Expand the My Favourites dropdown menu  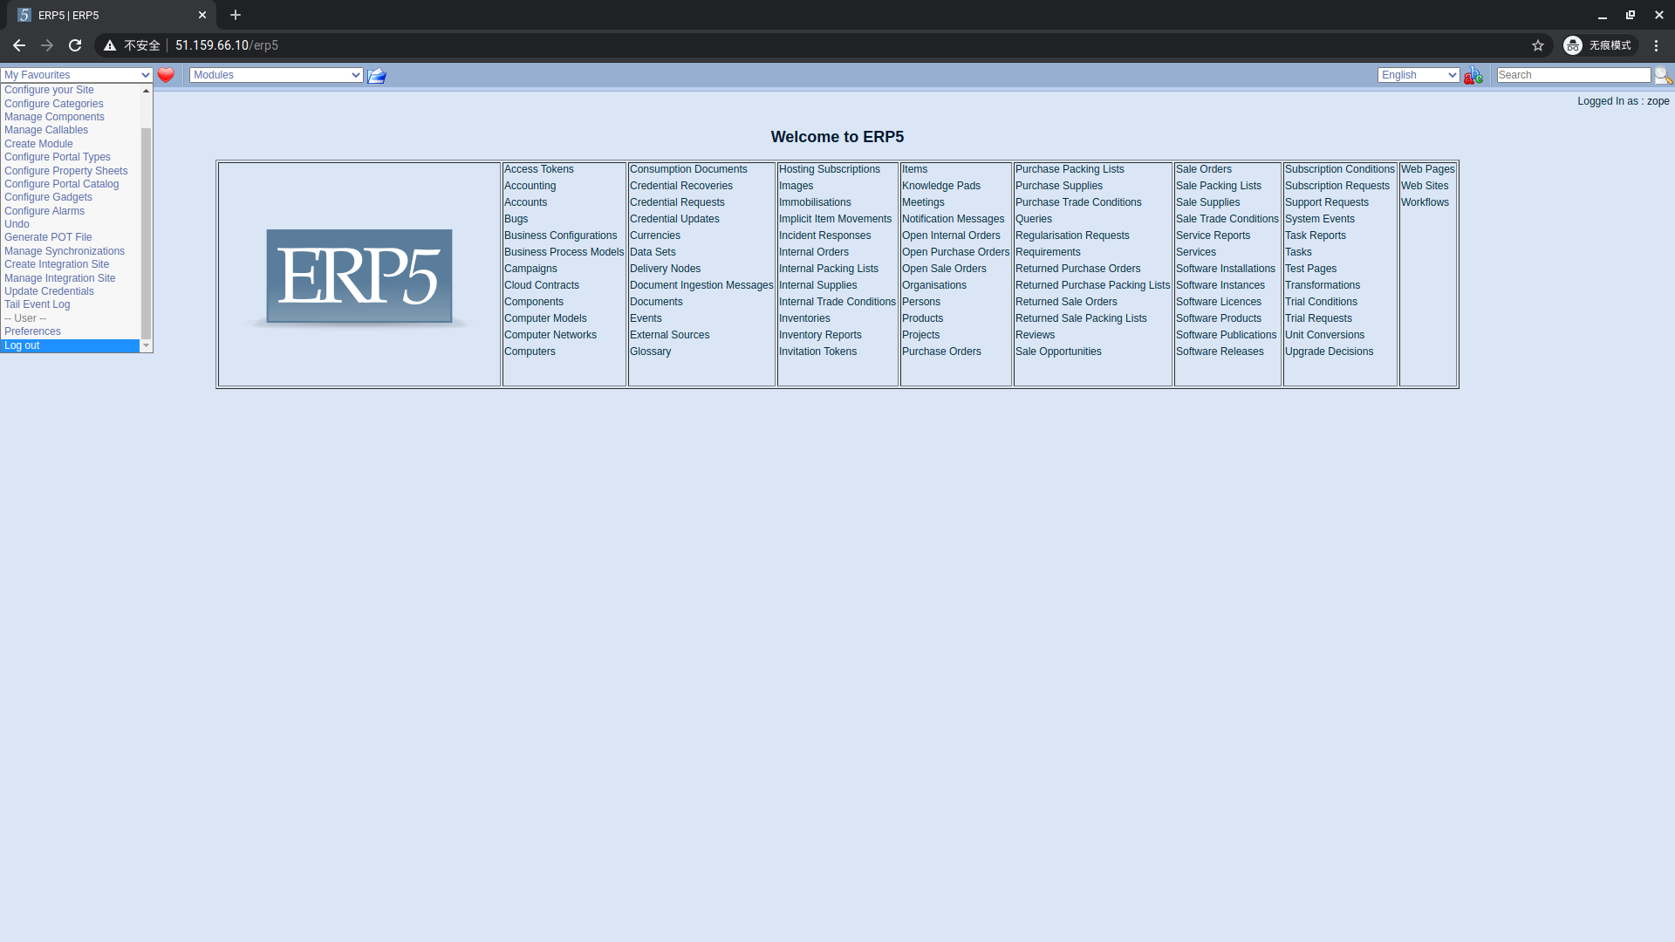(77, 75)
